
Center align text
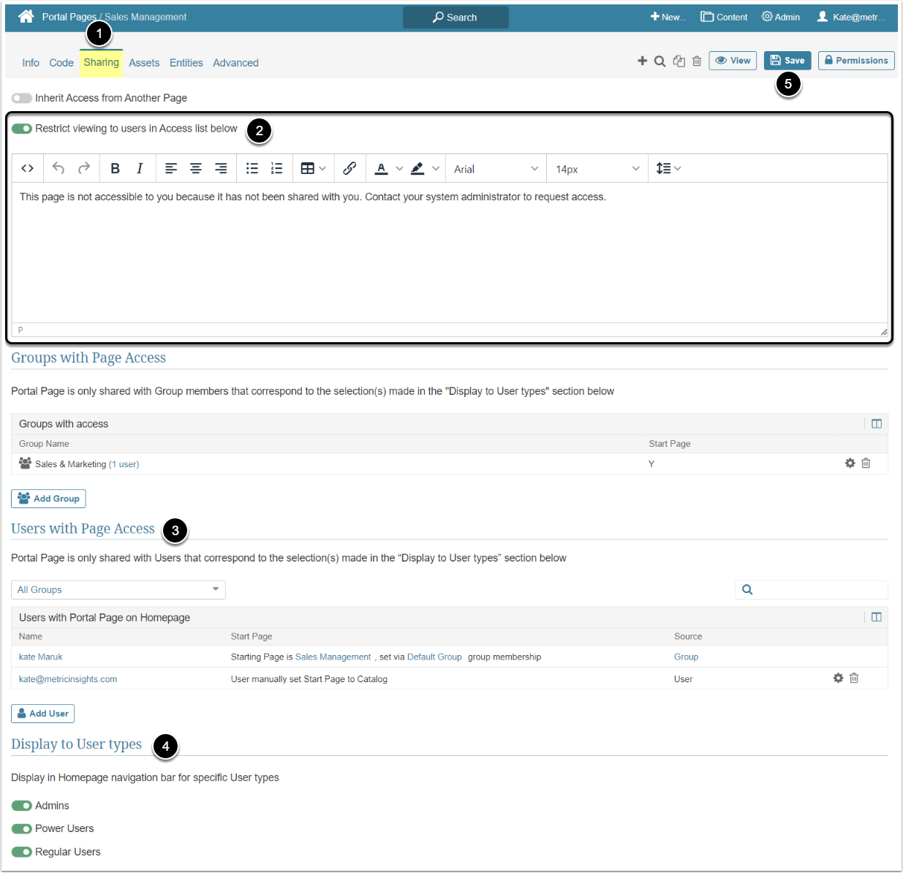coord(196,169)
